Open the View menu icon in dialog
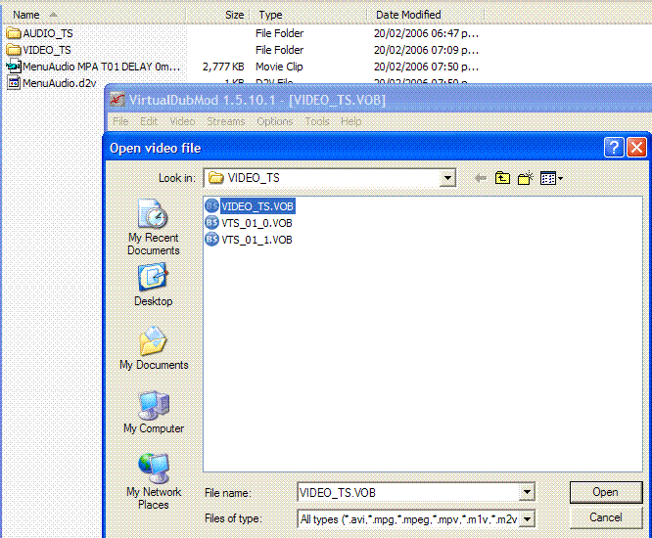The image size is (652, 538). [x=551, y=179]
